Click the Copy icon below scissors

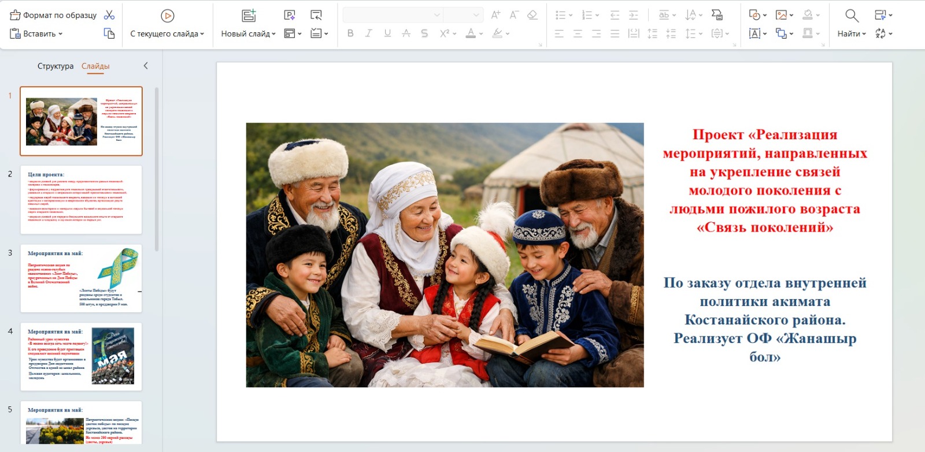click(109, 33)
